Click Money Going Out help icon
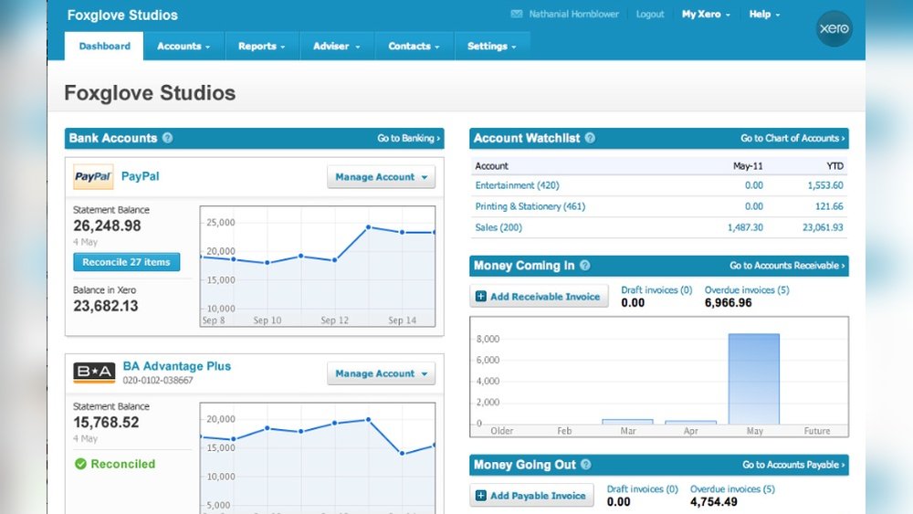This screenshot has width=913, height=514. pos(585,465)
